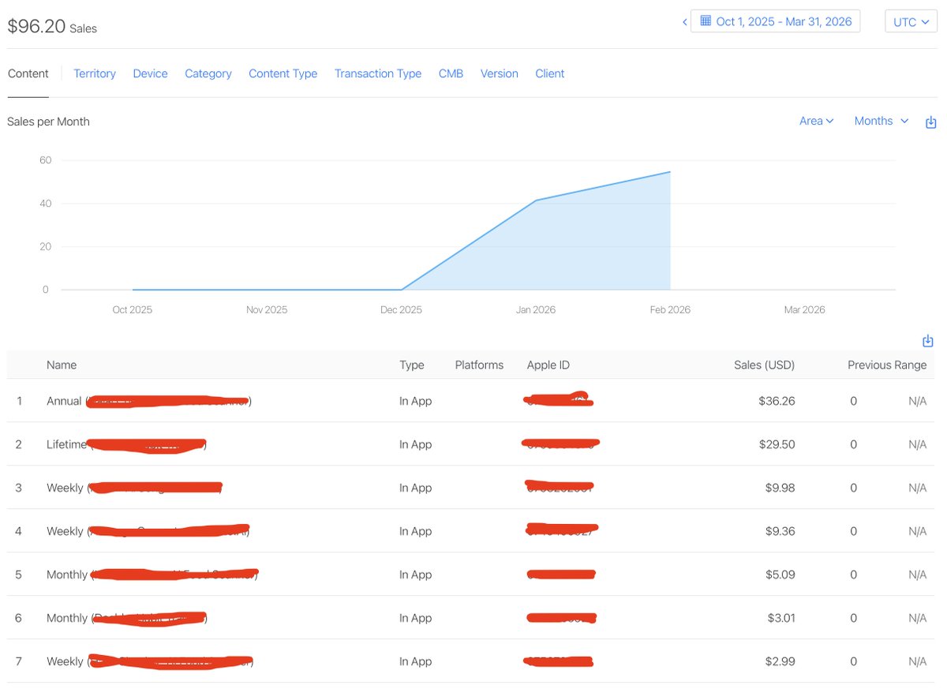This screenshot has width=947, height=689.
Task: Open the UTC timezone dropdown
Action: click(x=911, y=22)
